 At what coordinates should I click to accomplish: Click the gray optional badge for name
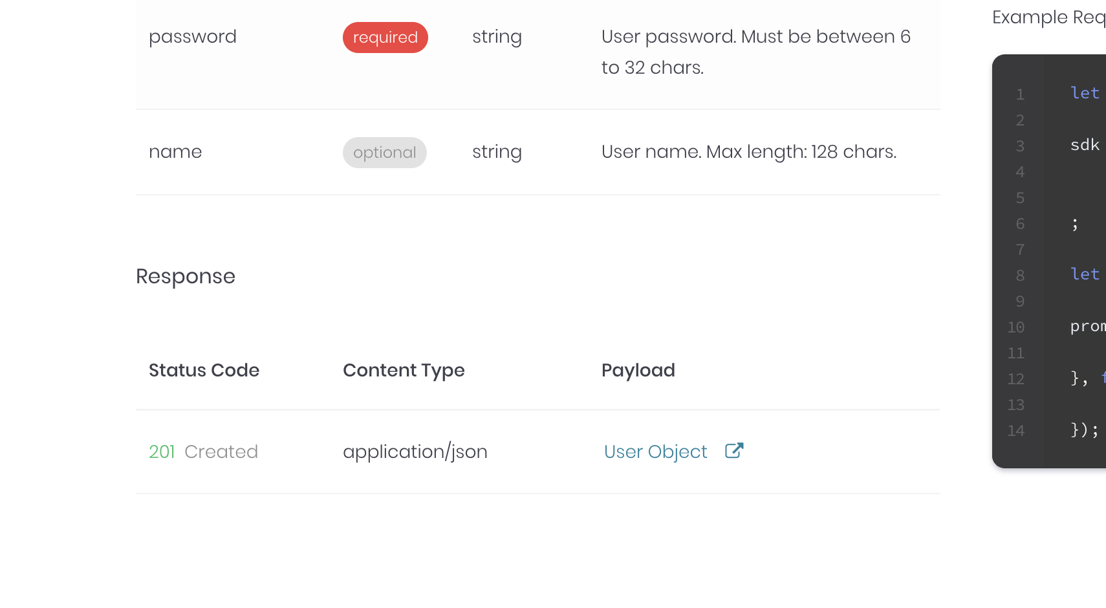click(x=385, y=152)
